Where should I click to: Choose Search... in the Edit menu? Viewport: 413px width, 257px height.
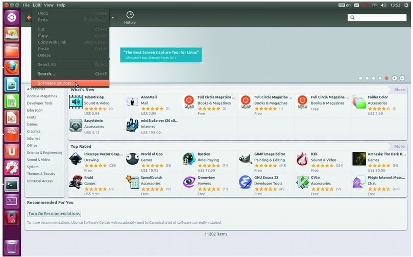70,74
